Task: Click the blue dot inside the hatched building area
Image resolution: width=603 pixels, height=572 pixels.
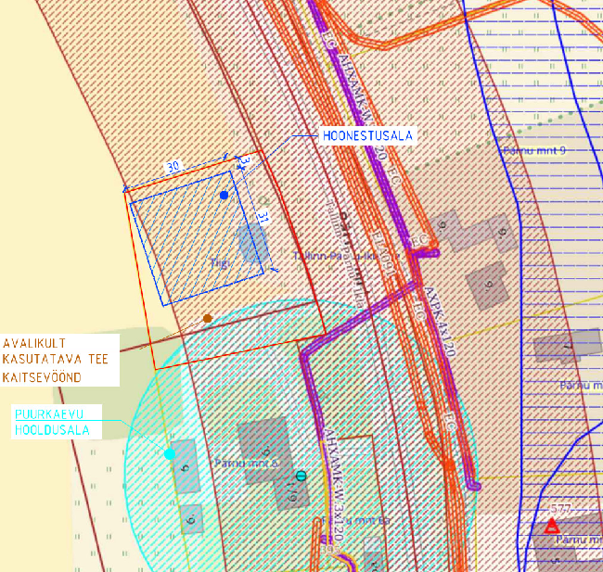Action: pyautogui.click(x=224, y=196)
